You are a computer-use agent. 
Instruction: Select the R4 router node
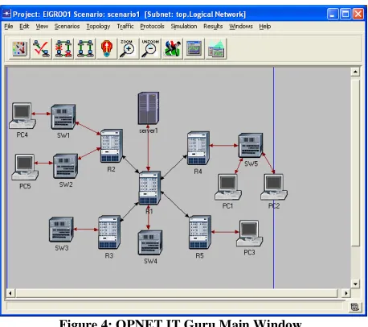click(198, 148)
